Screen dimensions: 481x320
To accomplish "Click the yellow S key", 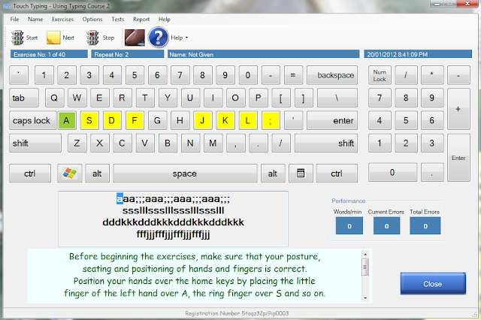I will click(x=89, y=120).
